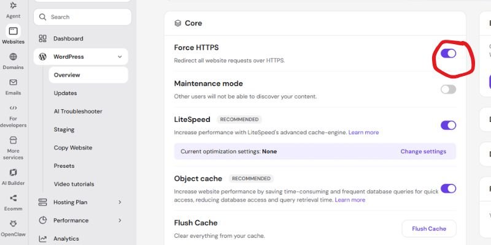Open the For developers code icon

pyautogui.click(x=13, y=108)
